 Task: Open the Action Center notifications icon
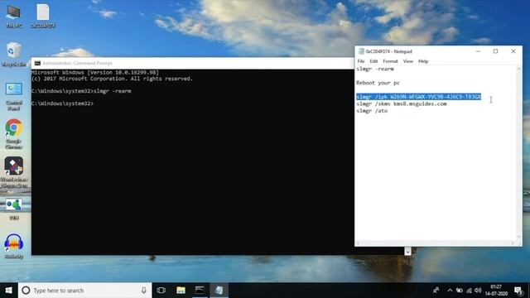(x=518, y=291)
